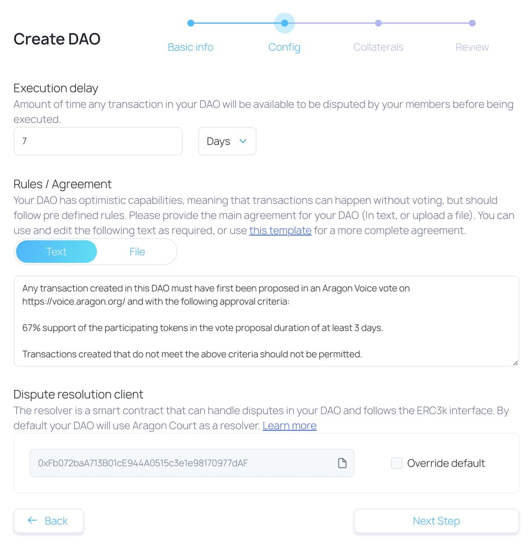
Task: Click the execution delay value field showing 7
Action: (98, 141)
